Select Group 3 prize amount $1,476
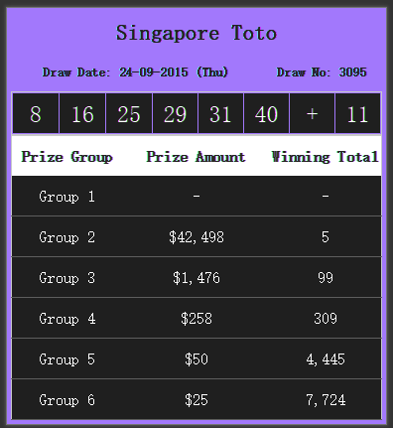The height and width of the screenshot is (428, 393). pos(196,278)
